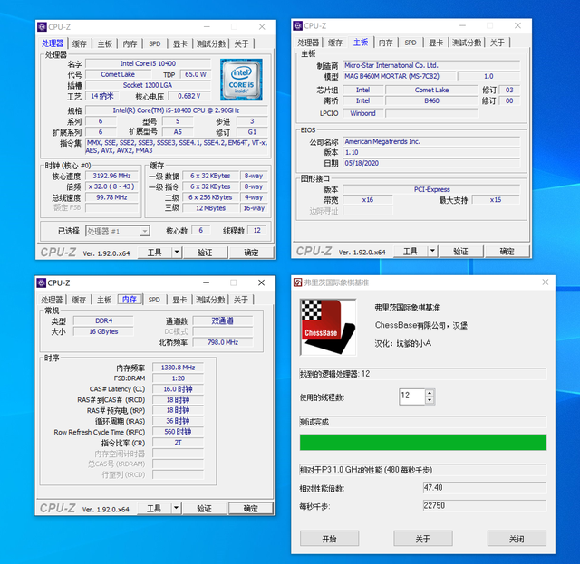The width and height of the screenshot is (580, 564).
Task: Click 确定 button in processor window
Action: click(x=252, y=252)
